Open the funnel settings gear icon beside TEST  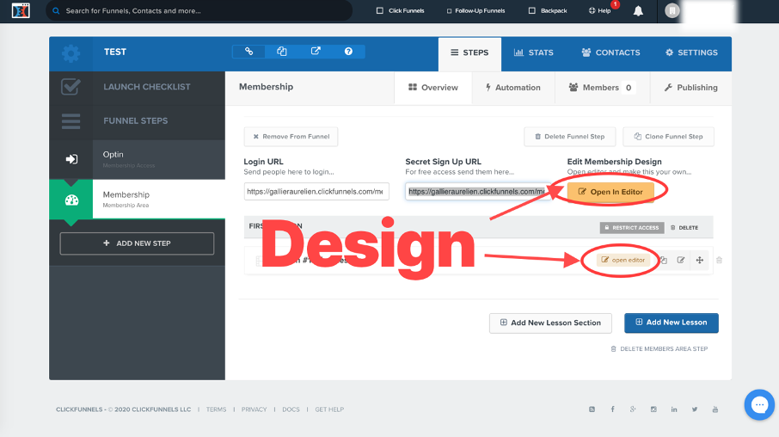[71, 53]
